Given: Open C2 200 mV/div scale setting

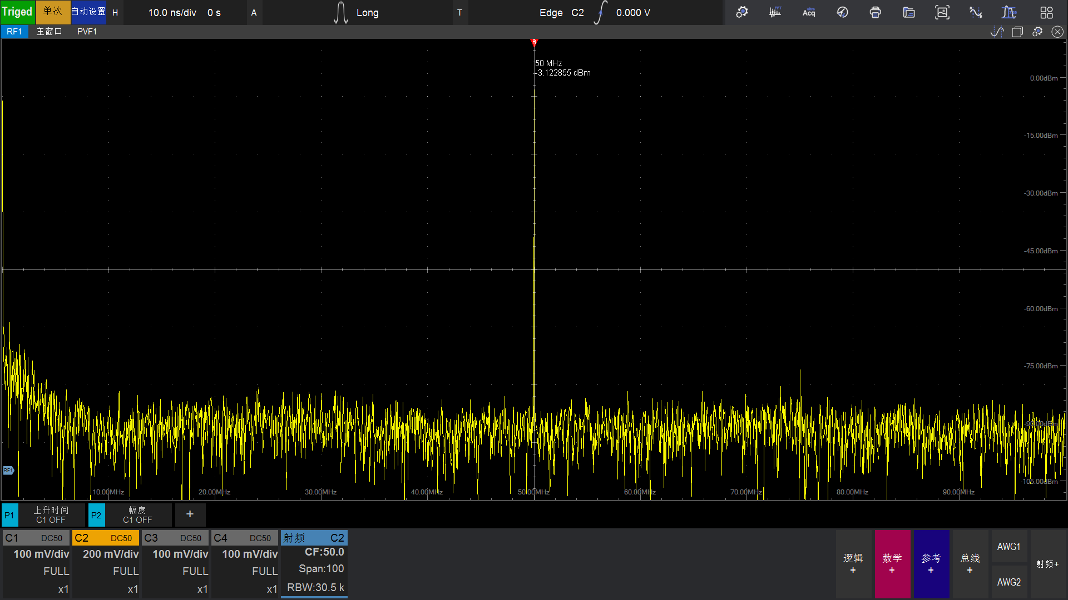Looking at the screenshot, I should coord(111,554).
